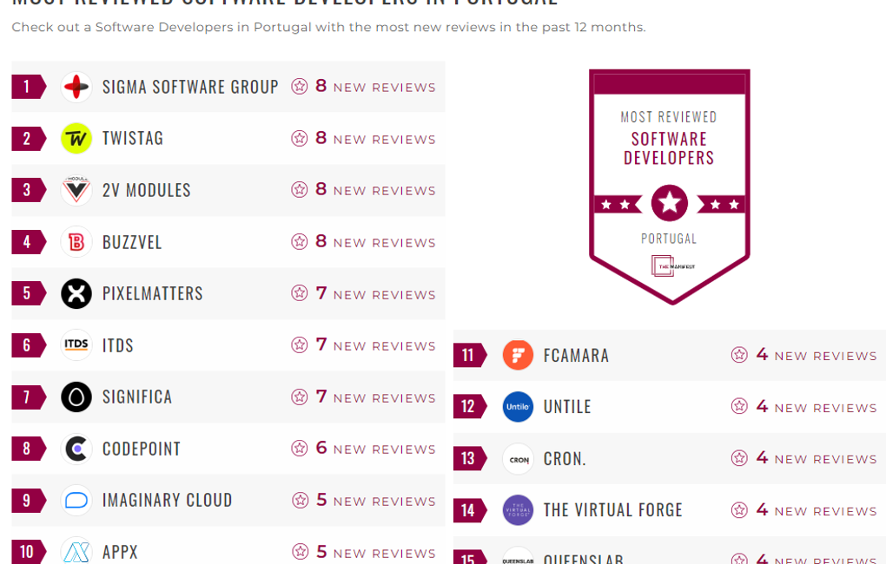Click the Twistag yellow logo icon

pos(76,139)
